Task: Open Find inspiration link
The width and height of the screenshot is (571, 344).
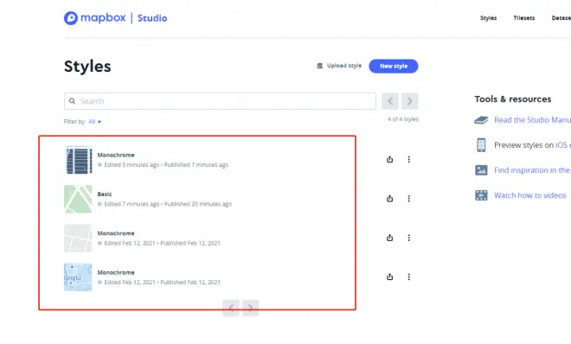Action: pyautogui.click(x=532, y=170)
